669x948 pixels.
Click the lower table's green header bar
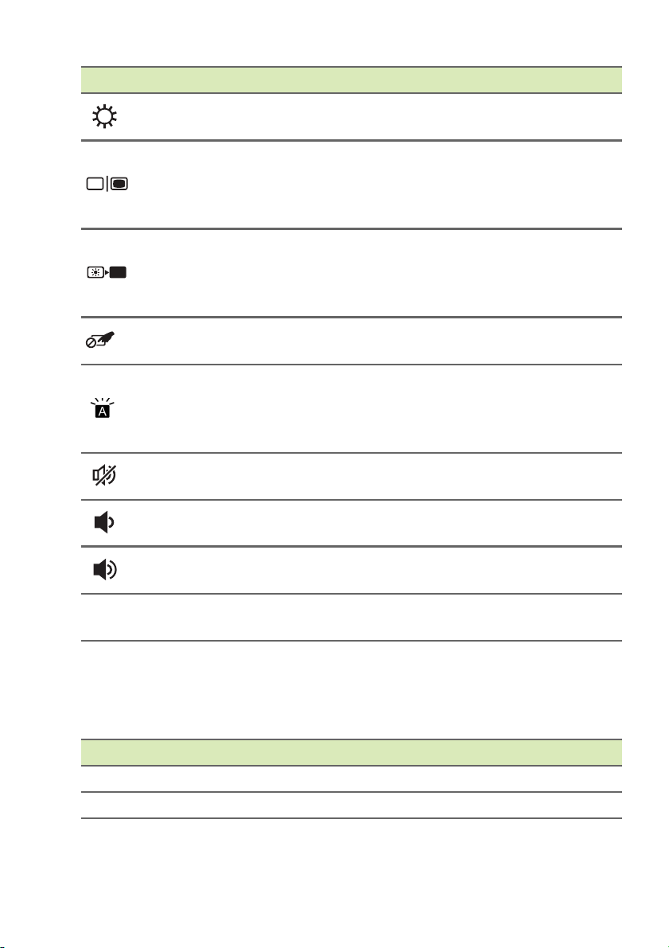coord(352,752)
